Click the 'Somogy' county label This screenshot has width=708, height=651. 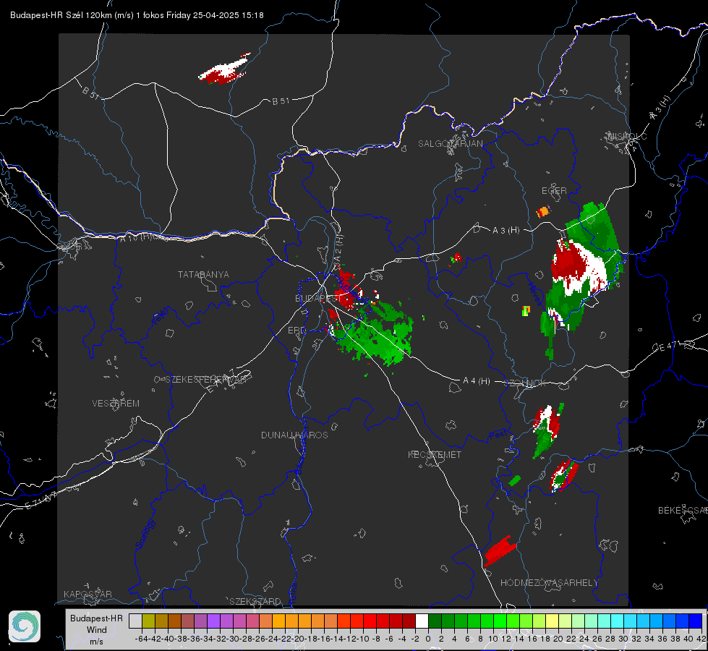point(146,534)
